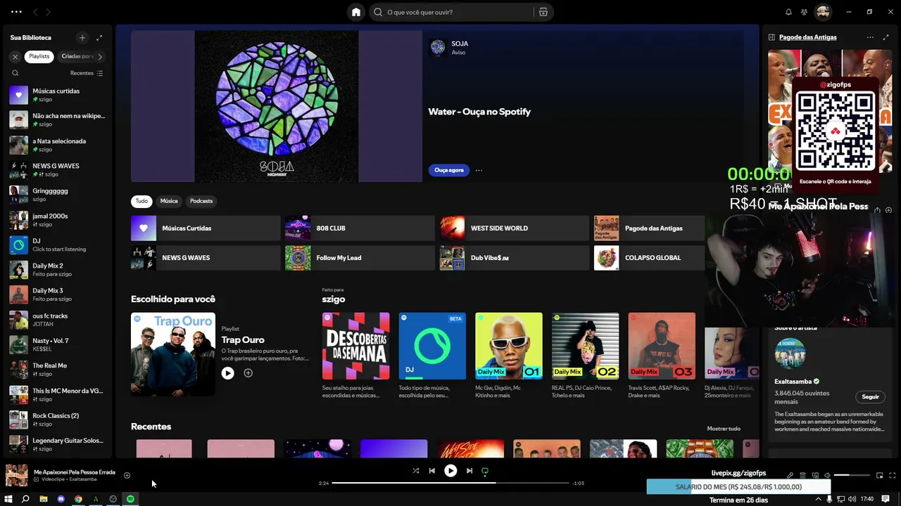Click the 'Mostrar tudo' link
This screenshot has width=901, height=506.
pyautogui.click(x=724, y=429)
